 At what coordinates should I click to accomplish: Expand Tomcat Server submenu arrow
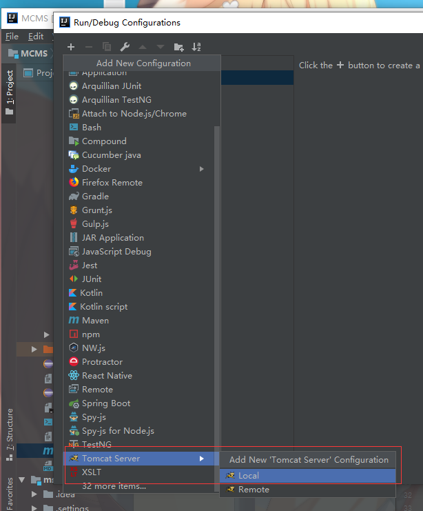click(202, 459)
